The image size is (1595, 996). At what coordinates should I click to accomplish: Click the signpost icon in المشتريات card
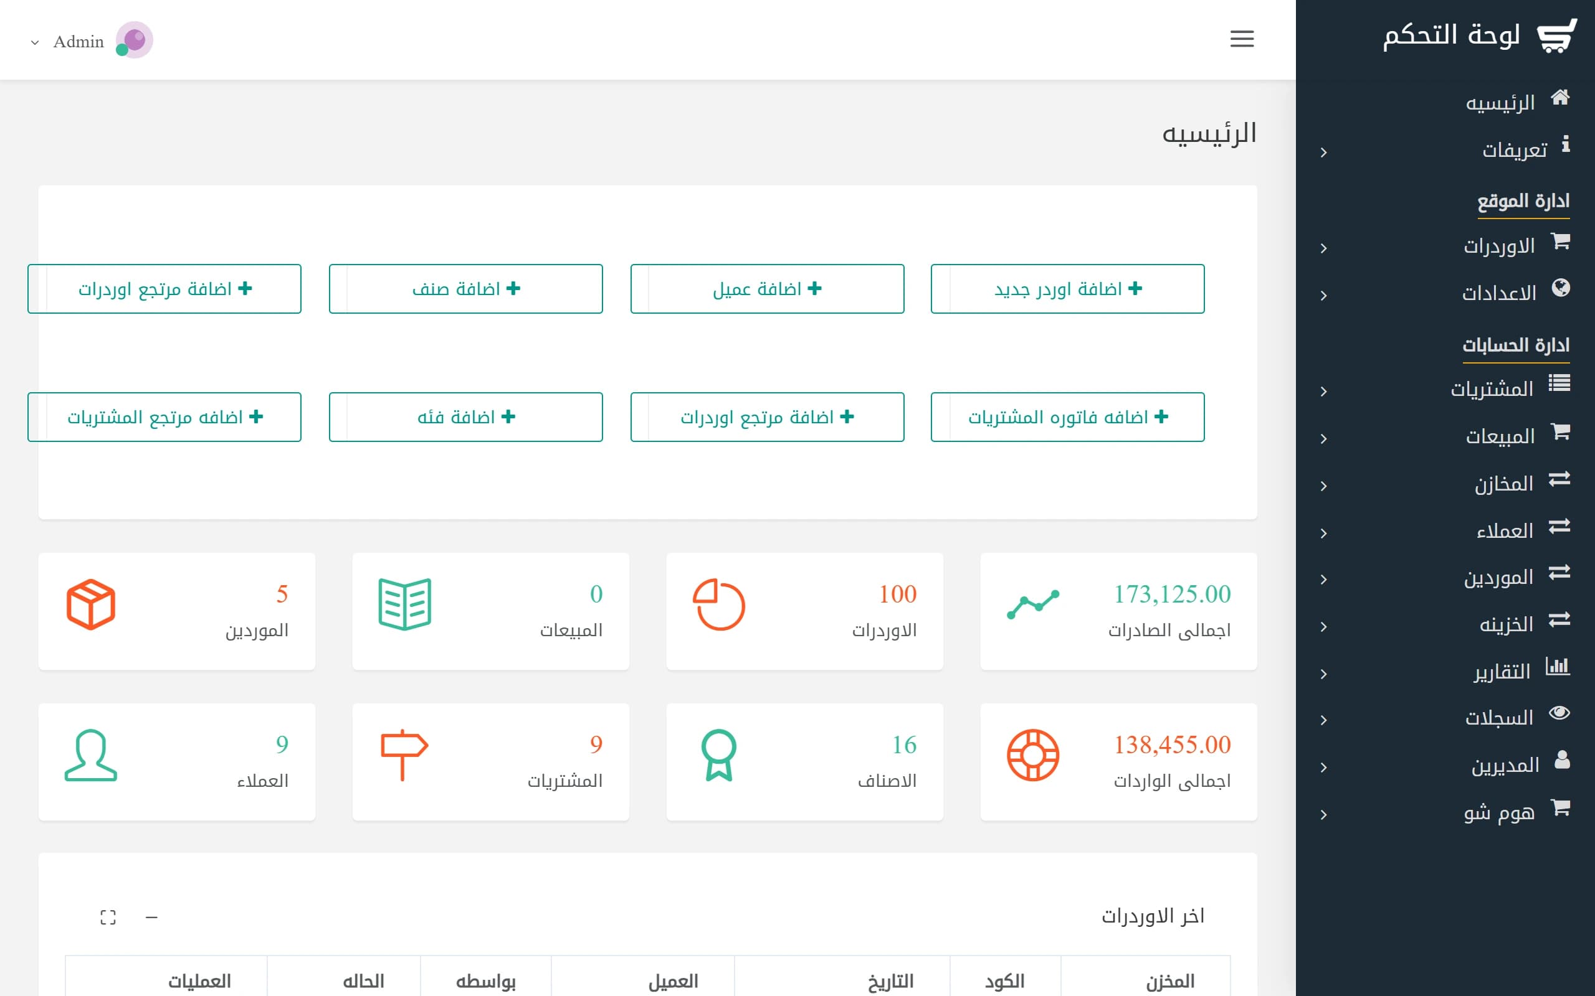pyautogui.click(x=405, y=755)
